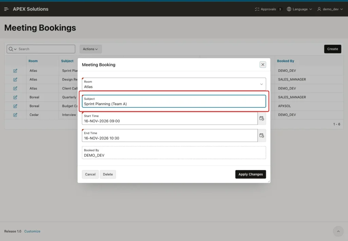This screenshot has width=348, height=241.
Task: Click the first SALES_MANAGER cell
Action: [292, 79]
